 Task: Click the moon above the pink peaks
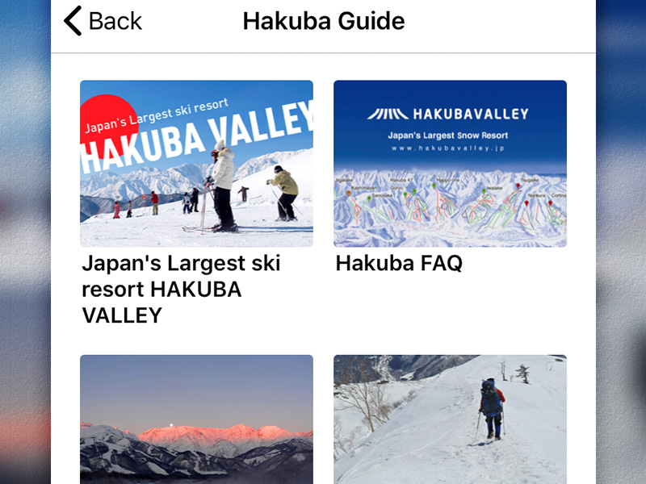pos(171,425)
